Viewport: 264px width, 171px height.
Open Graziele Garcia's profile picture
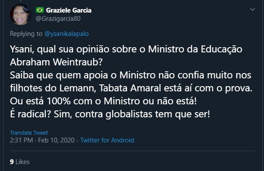[20, 15]
